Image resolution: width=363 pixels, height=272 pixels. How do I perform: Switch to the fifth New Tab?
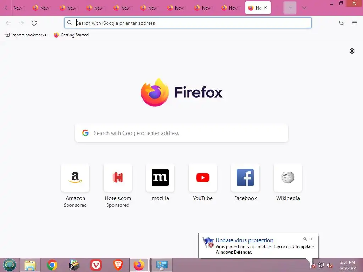pyautogui.click(x=123, y=8)
